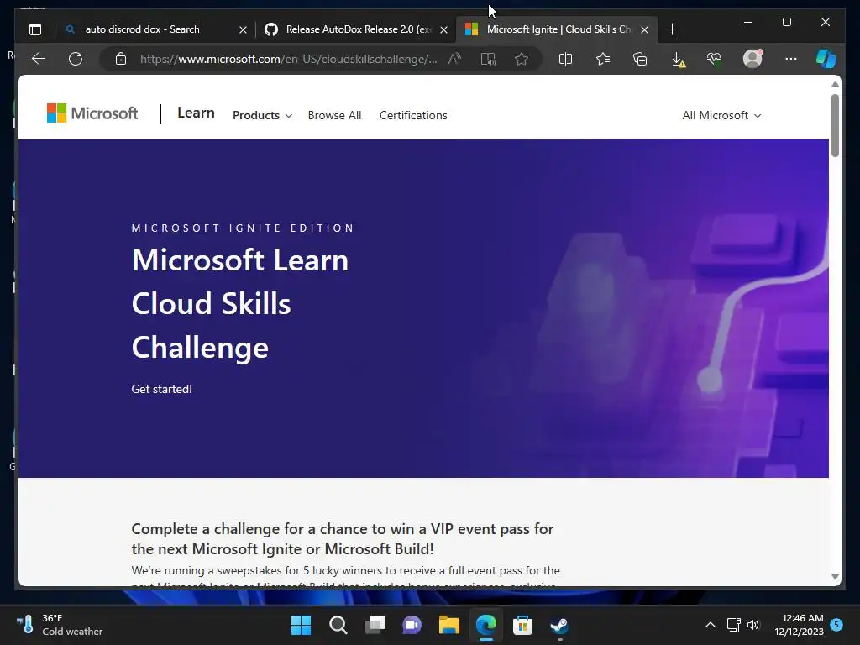
Task: Open Task View on taskbar
Action: pyautogui.click(x=375, y=625)
